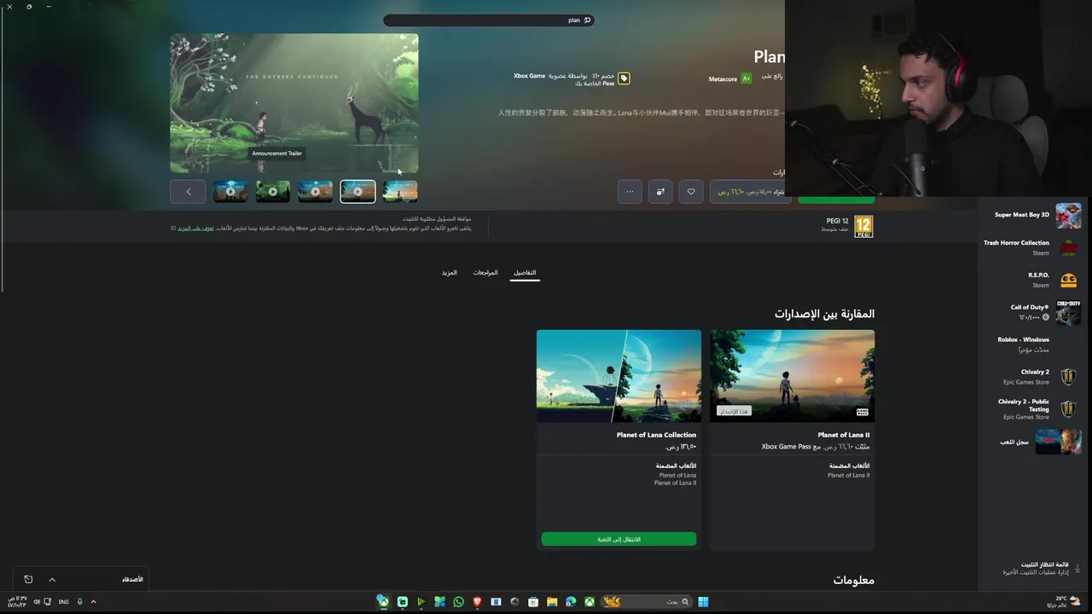
Task: Open Microsoft Edge from the taskbar
Action: point(571,602)
